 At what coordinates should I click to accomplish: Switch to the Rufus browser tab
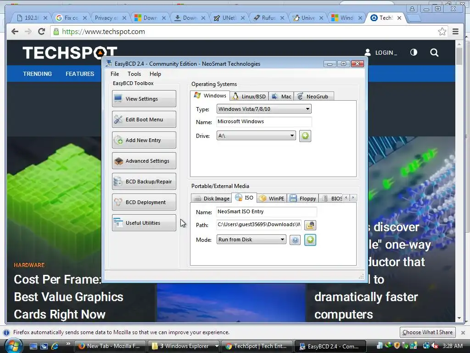click(268, 18)
